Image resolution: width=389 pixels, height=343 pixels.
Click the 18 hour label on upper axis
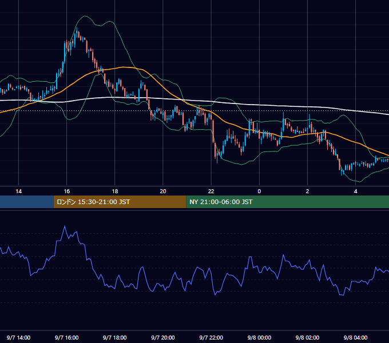pyautogui.click(x=115, y=192)
